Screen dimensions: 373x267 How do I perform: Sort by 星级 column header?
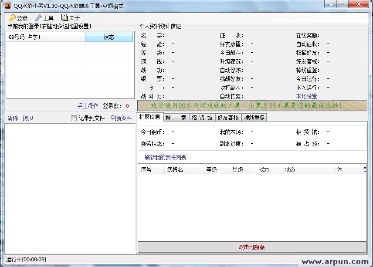click(243, 169)
